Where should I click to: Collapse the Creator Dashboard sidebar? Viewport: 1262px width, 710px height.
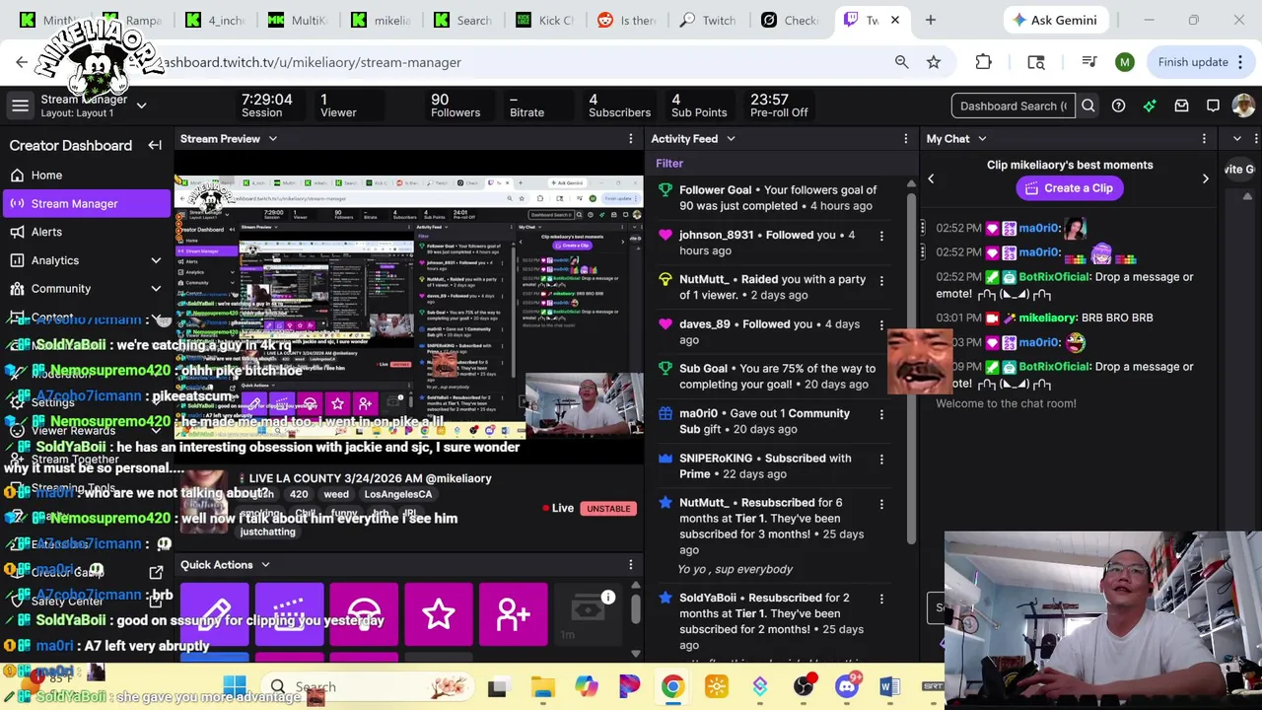coord(155,145)
